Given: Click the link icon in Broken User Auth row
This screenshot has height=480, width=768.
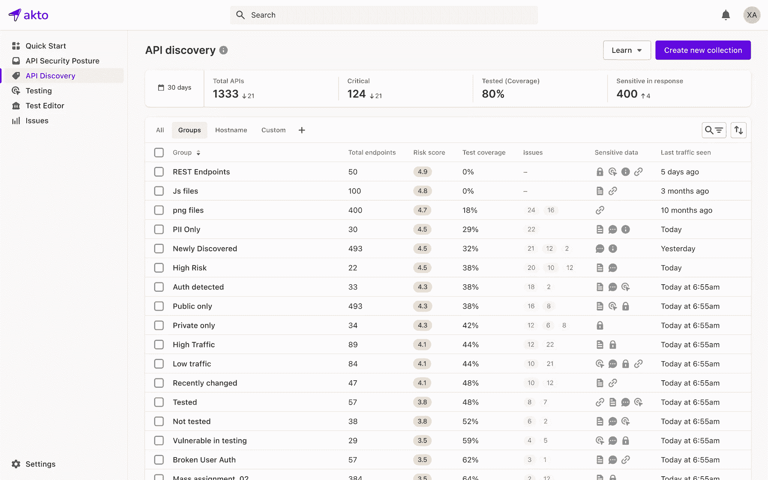Looking at the screenshot, I should [x=625, y=459].
